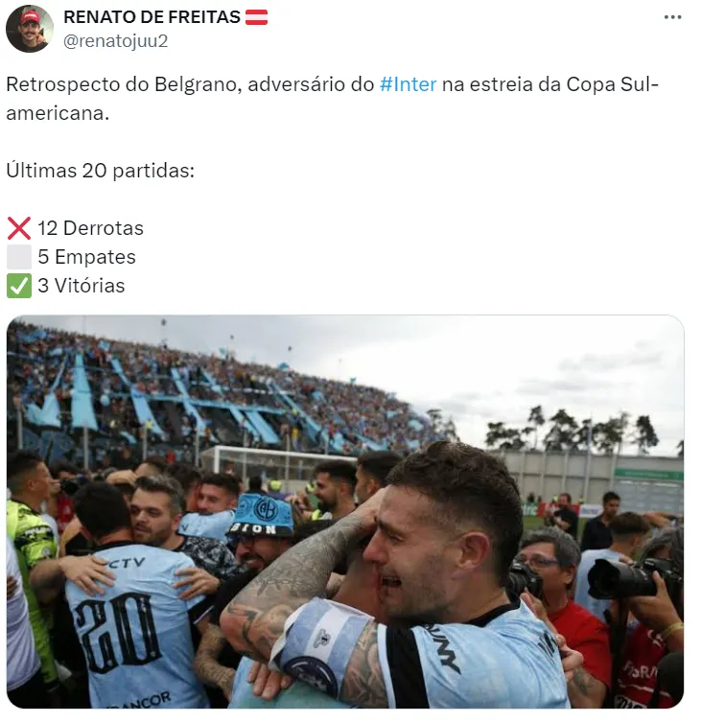Open the #Inter hashtag link
Screen dimensions: 702x722
(x=408, y=84)
